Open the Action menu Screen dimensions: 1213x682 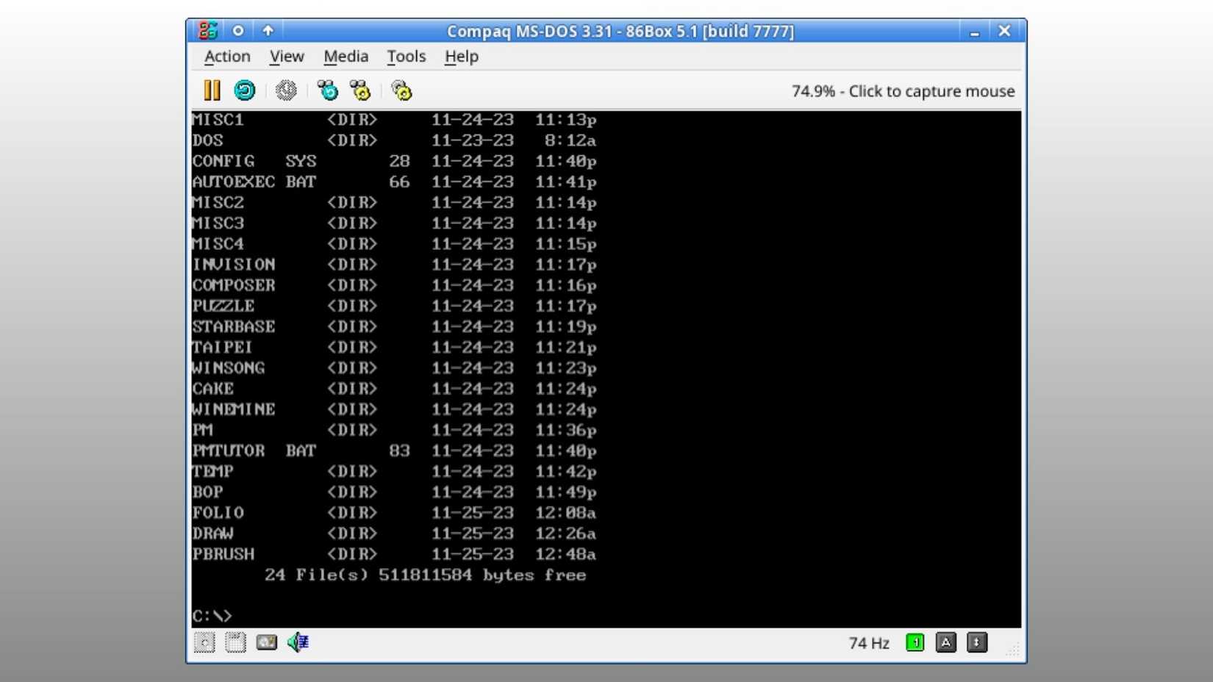(227, 57)
